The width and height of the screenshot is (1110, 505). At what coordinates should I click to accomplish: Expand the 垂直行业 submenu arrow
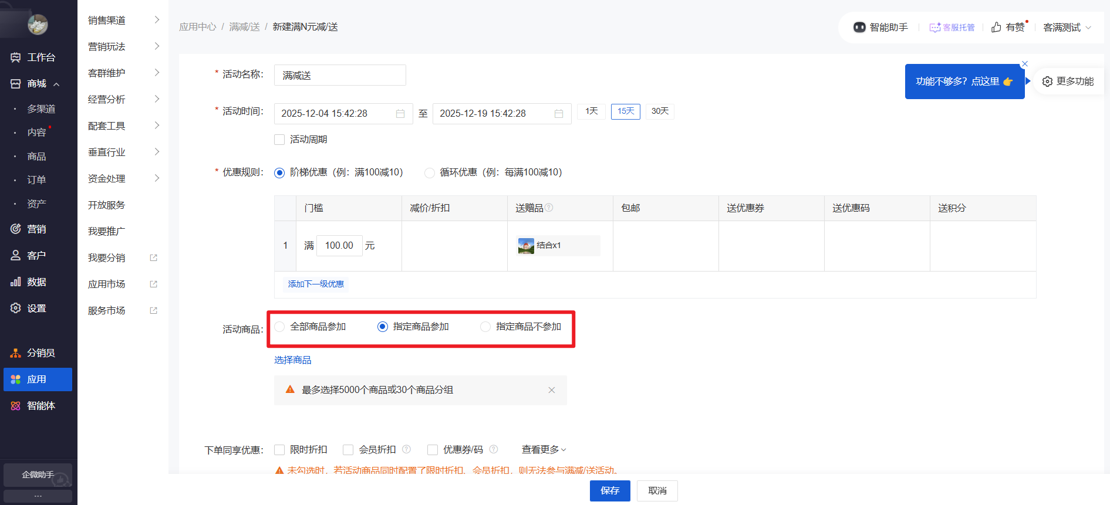click(x=157, y=152)
